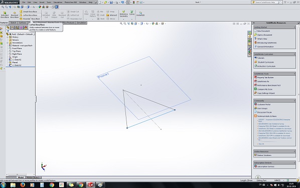
Task: Click the Extruded Boss/Base tool
Action: pos(5,15)
